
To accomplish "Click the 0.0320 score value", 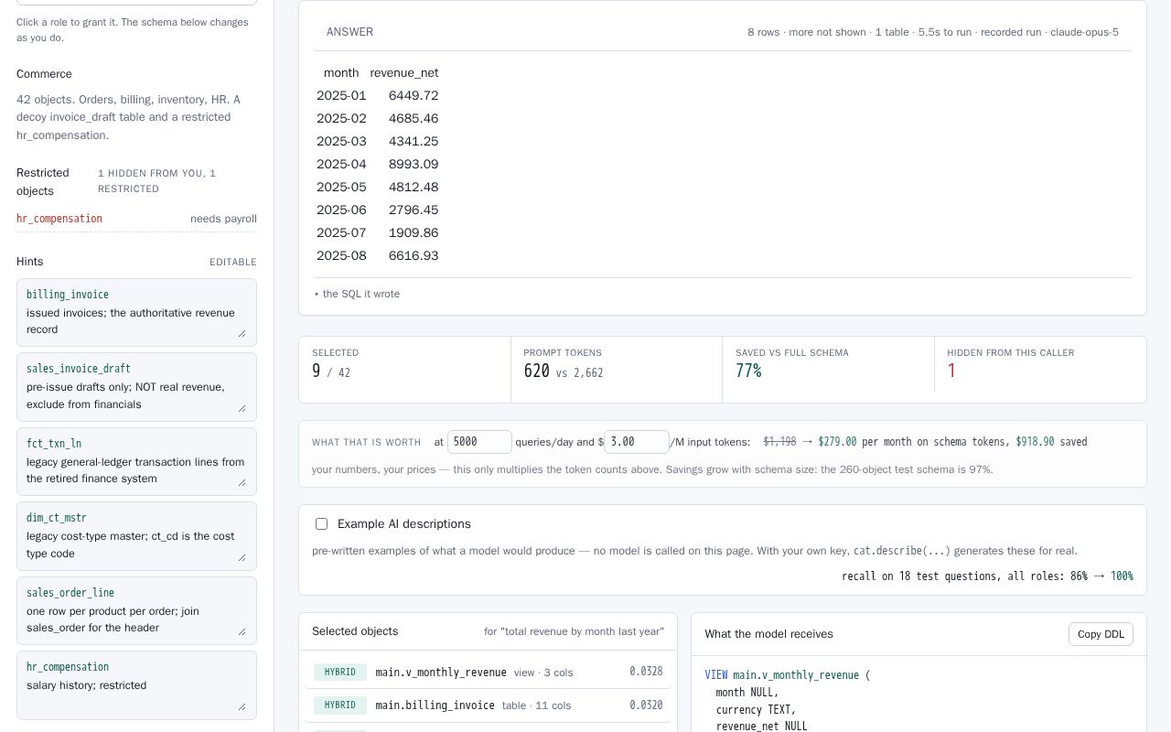I will [x=646, y=705].
